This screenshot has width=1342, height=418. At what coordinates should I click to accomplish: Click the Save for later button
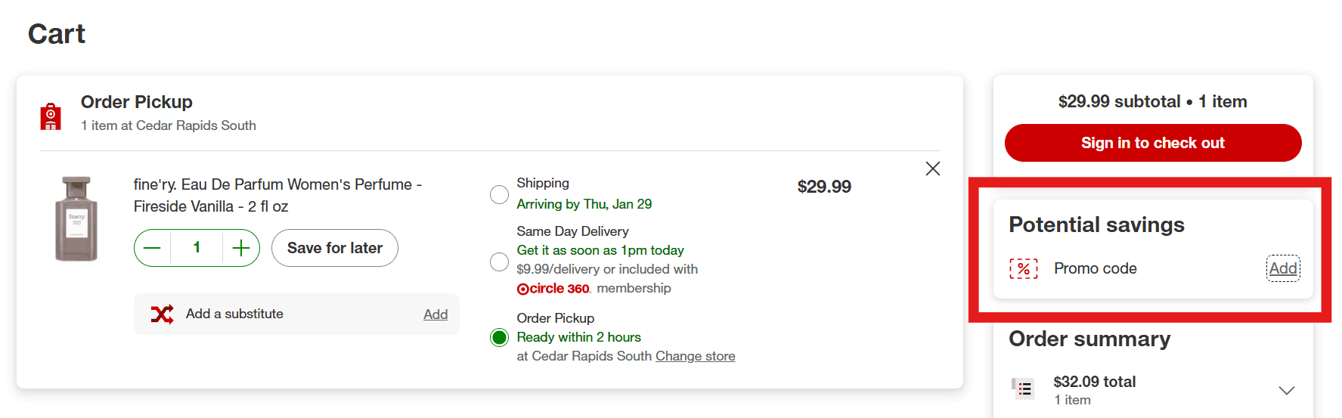[x=334, y=248]
